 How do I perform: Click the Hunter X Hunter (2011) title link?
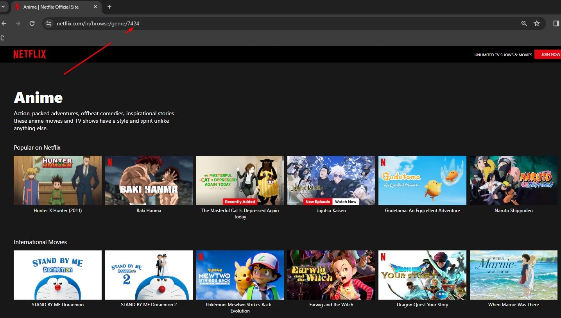coord(57,211)
